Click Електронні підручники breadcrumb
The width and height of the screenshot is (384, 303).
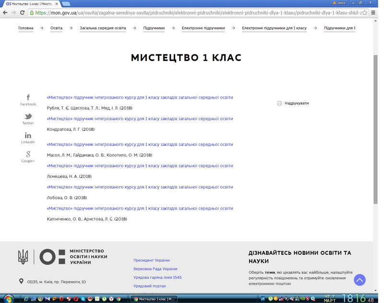pos(203,28)
